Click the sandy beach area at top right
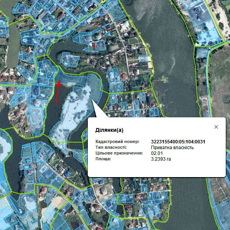The width and height of the screenshot is (230, 230). 220,15
